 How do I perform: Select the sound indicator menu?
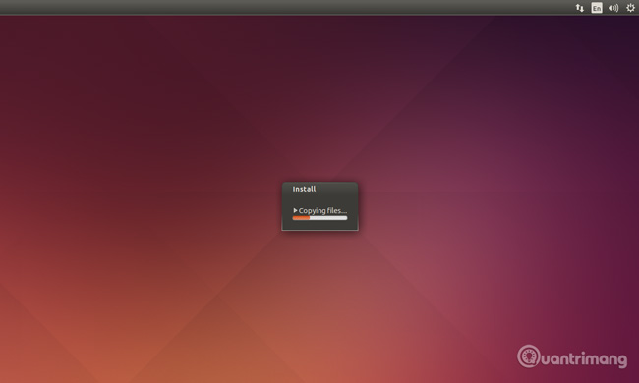tap(613, 8)
